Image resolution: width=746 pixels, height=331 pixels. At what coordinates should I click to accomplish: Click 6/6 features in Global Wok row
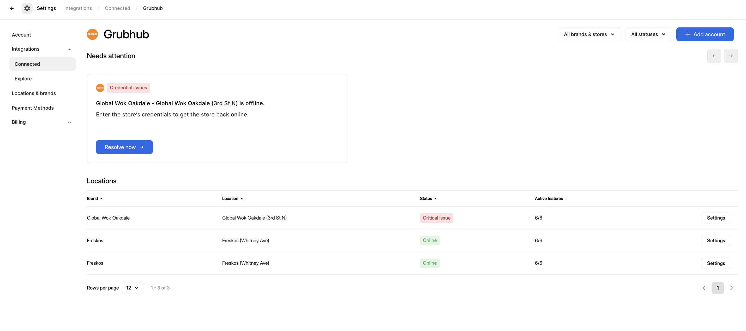[x=538, y=218]
